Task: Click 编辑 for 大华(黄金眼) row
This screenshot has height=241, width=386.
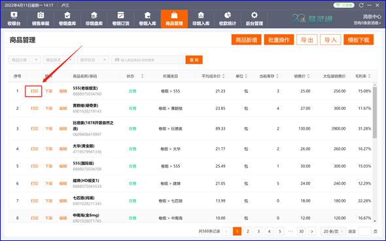Action: (63, 149)
